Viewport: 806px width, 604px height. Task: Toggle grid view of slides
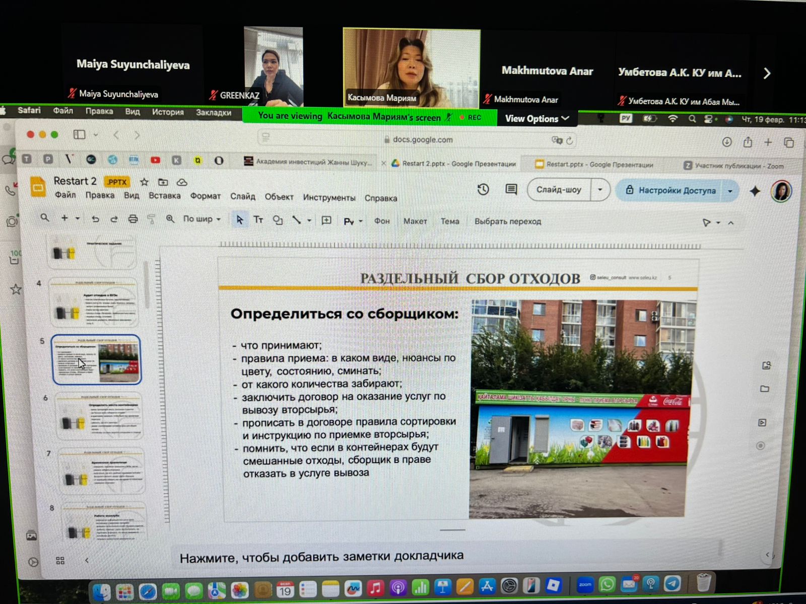[60, 560]
